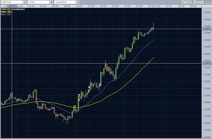Choose the grid layout with bottom line
Viewport: 212px width, 139px height.
point(195,2)
